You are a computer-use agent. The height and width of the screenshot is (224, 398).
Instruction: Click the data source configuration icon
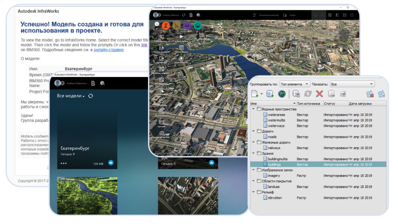click(296, 94)
